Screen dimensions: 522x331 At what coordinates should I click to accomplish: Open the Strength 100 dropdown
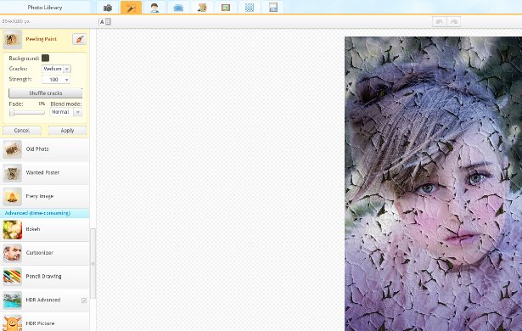56,79
